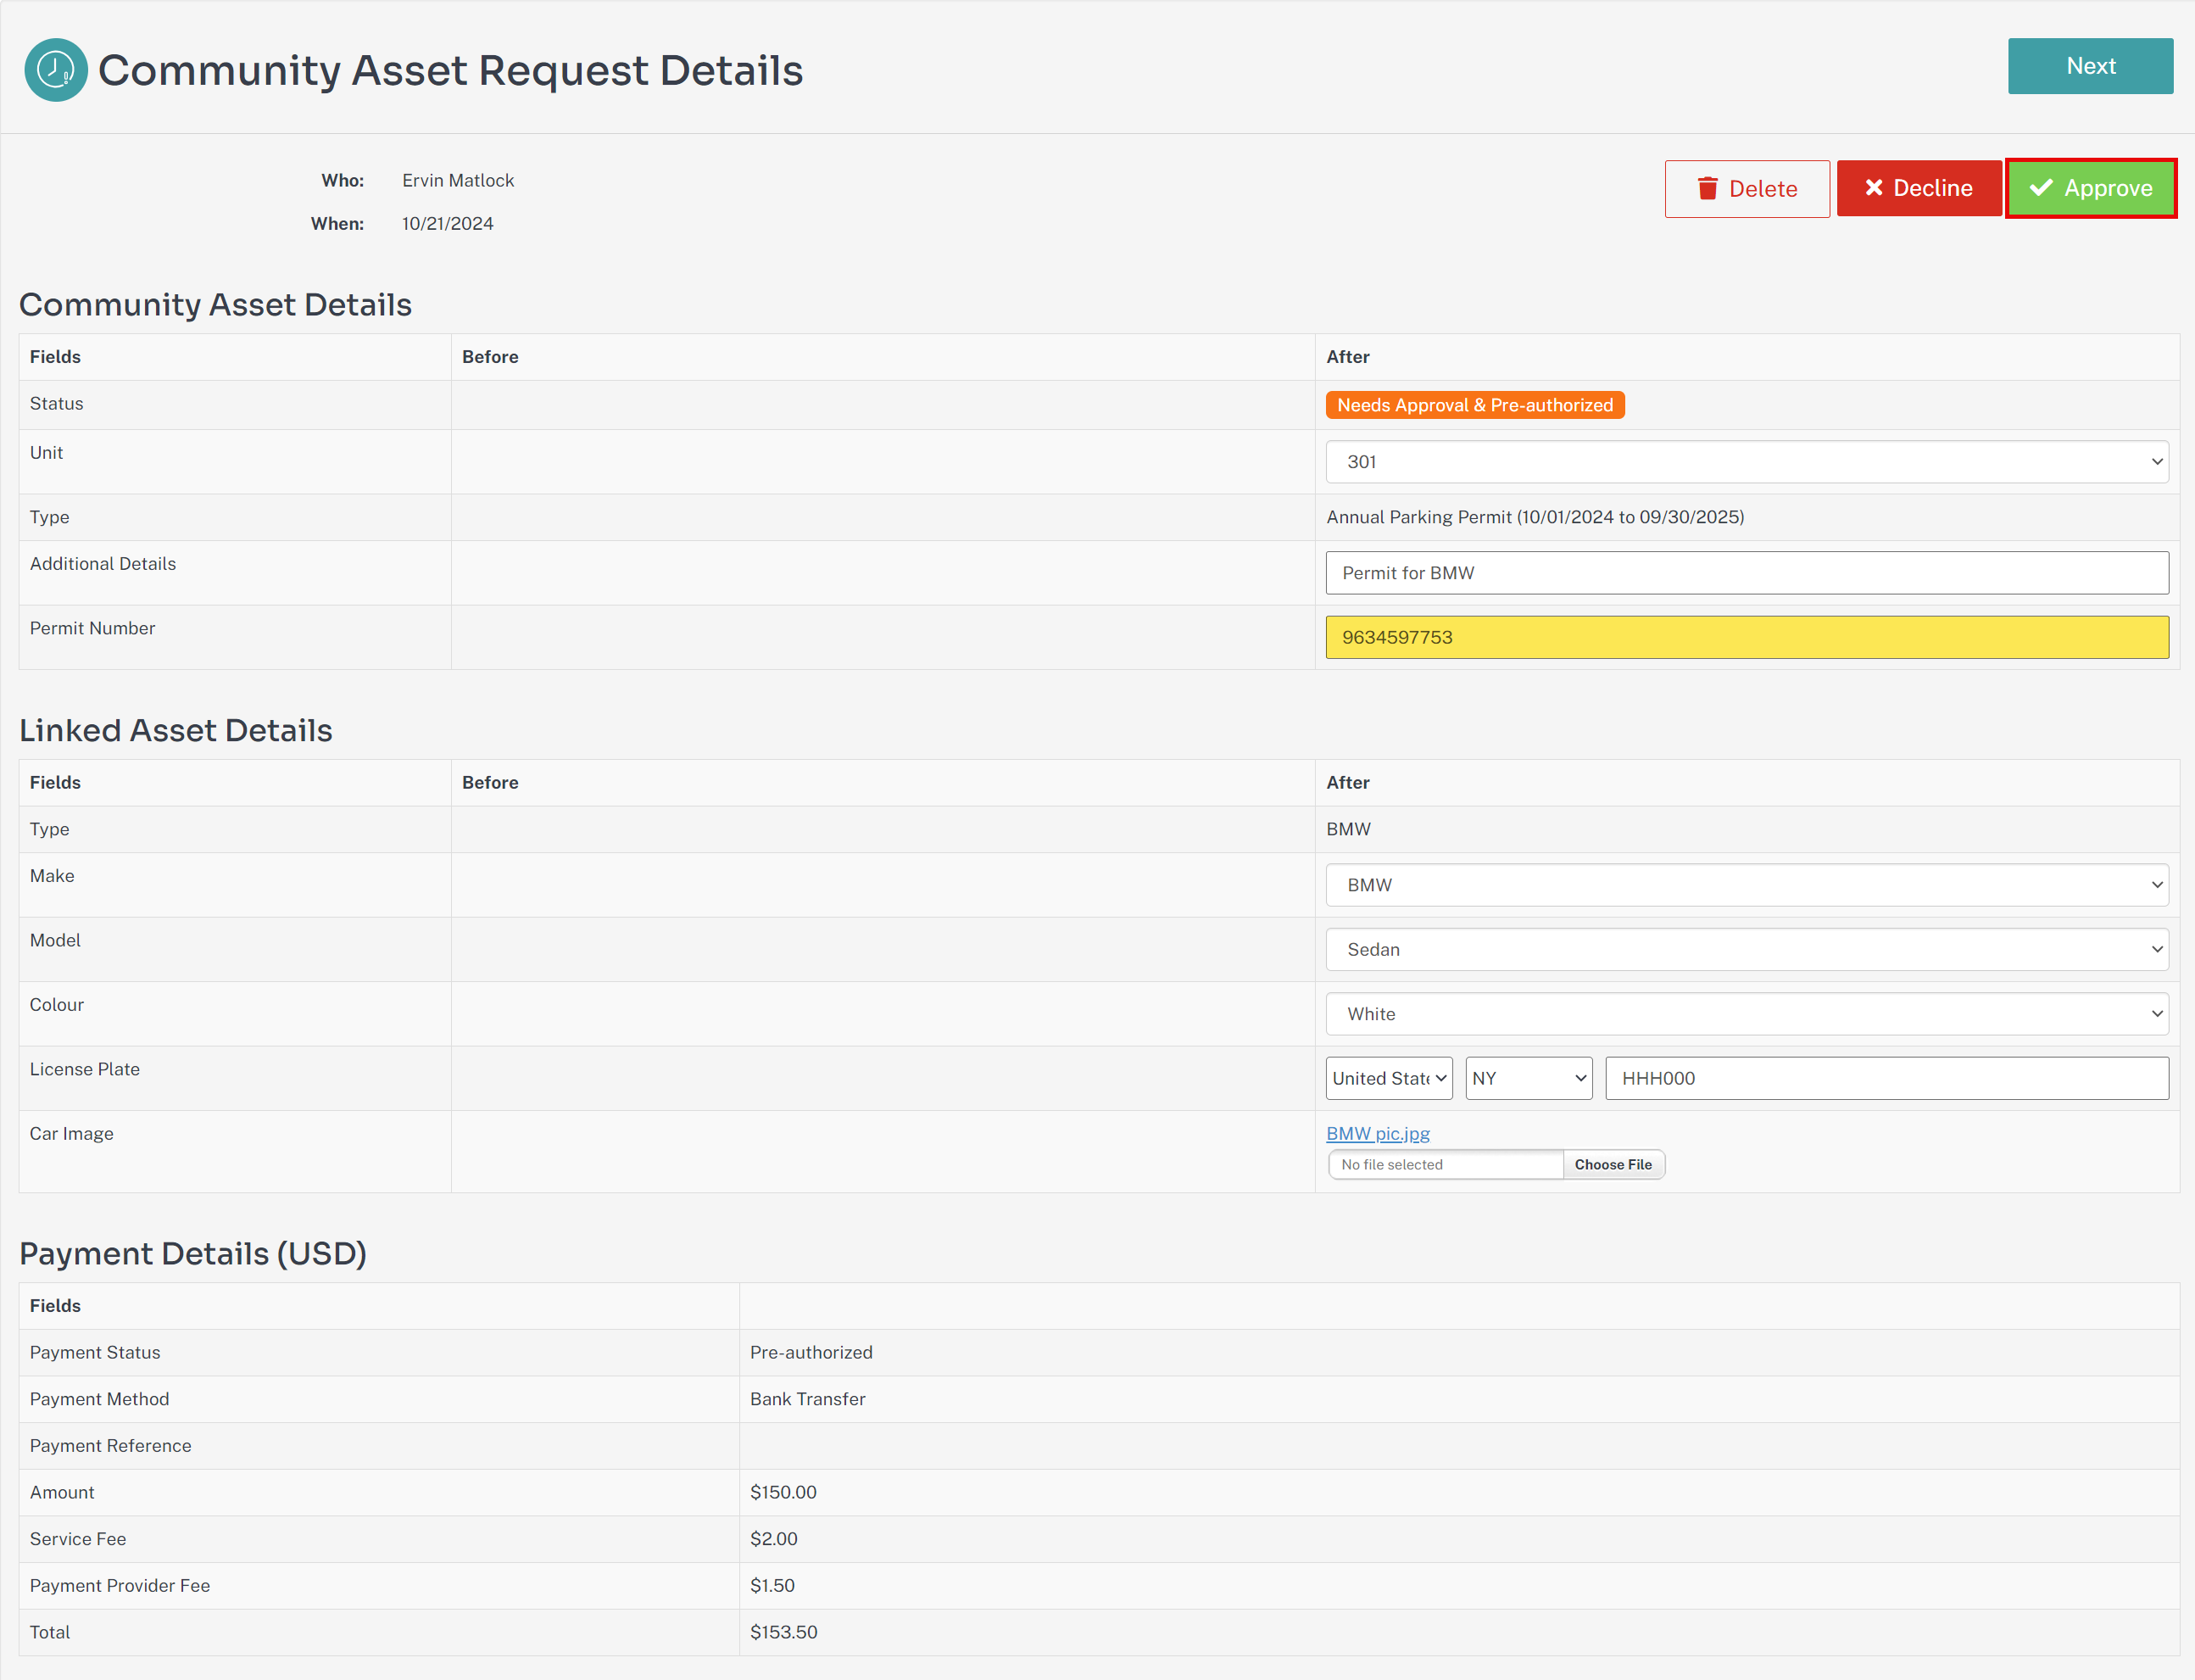
Task: Click the Linked Asset Type value BMW
Action: 1348,829
